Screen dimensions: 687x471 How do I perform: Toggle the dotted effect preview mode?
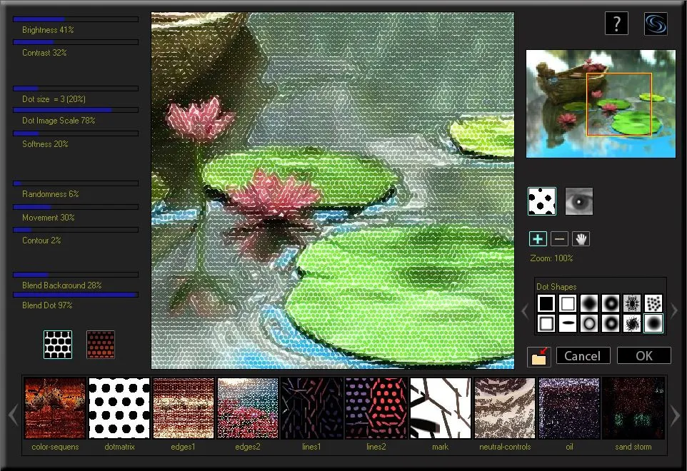coord(541,201)
